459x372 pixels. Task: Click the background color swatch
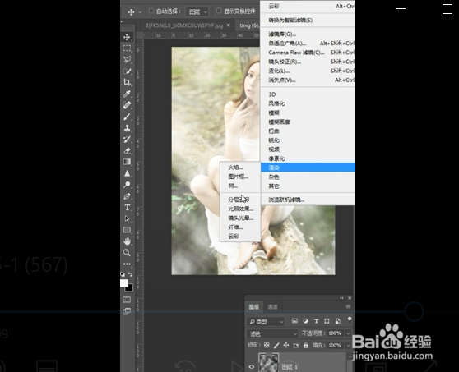[x=130, y=289]
